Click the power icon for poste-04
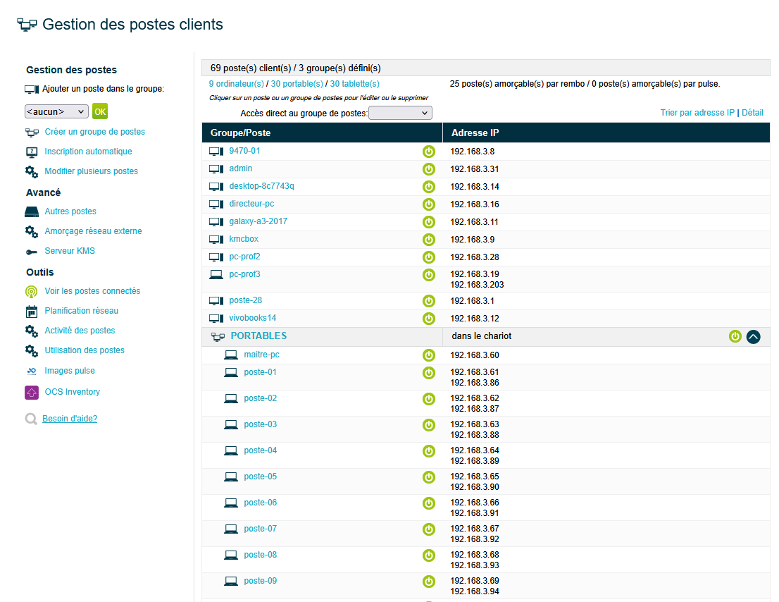The width and height of the screenshot is (779, 602). (x=429, y=451)
